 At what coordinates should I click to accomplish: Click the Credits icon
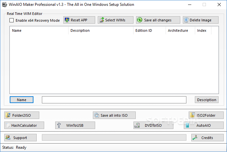point(195,137)
